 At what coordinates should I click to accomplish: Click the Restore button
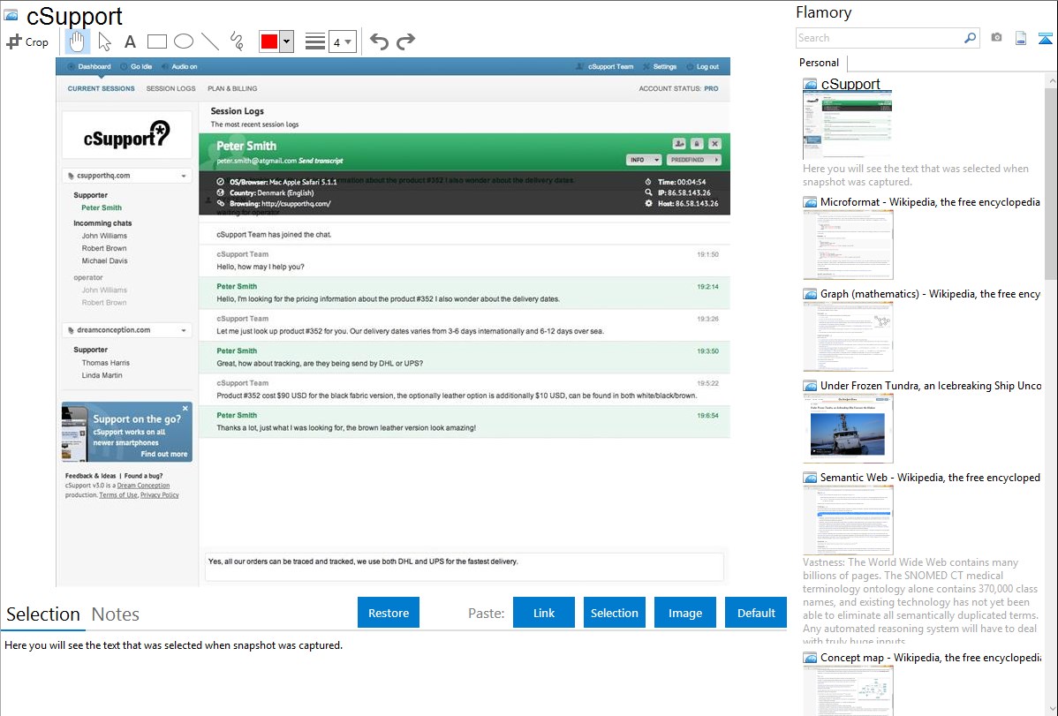tap(389, 613)
